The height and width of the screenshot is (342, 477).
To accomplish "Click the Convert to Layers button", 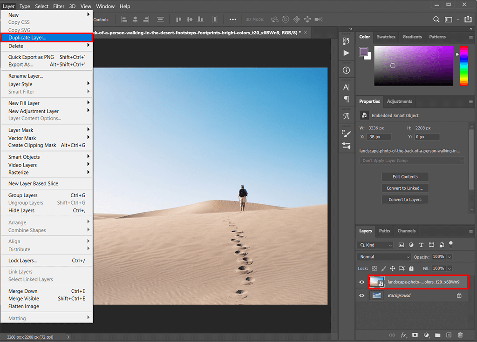I will click(x=405, y=200).
